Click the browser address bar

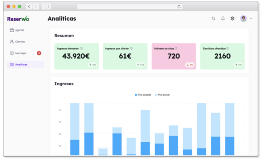coord(130,6)
